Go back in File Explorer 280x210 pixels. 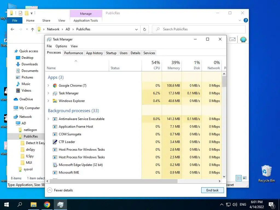pos(12,29)
